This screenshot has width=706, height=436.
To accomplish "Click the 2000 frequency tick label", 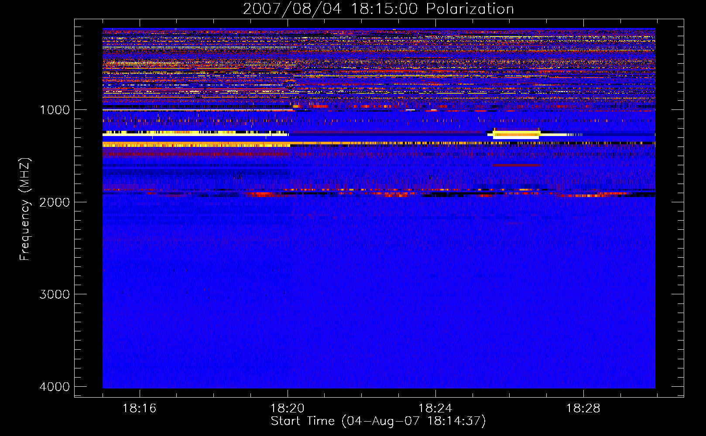I will pos(55,202).
